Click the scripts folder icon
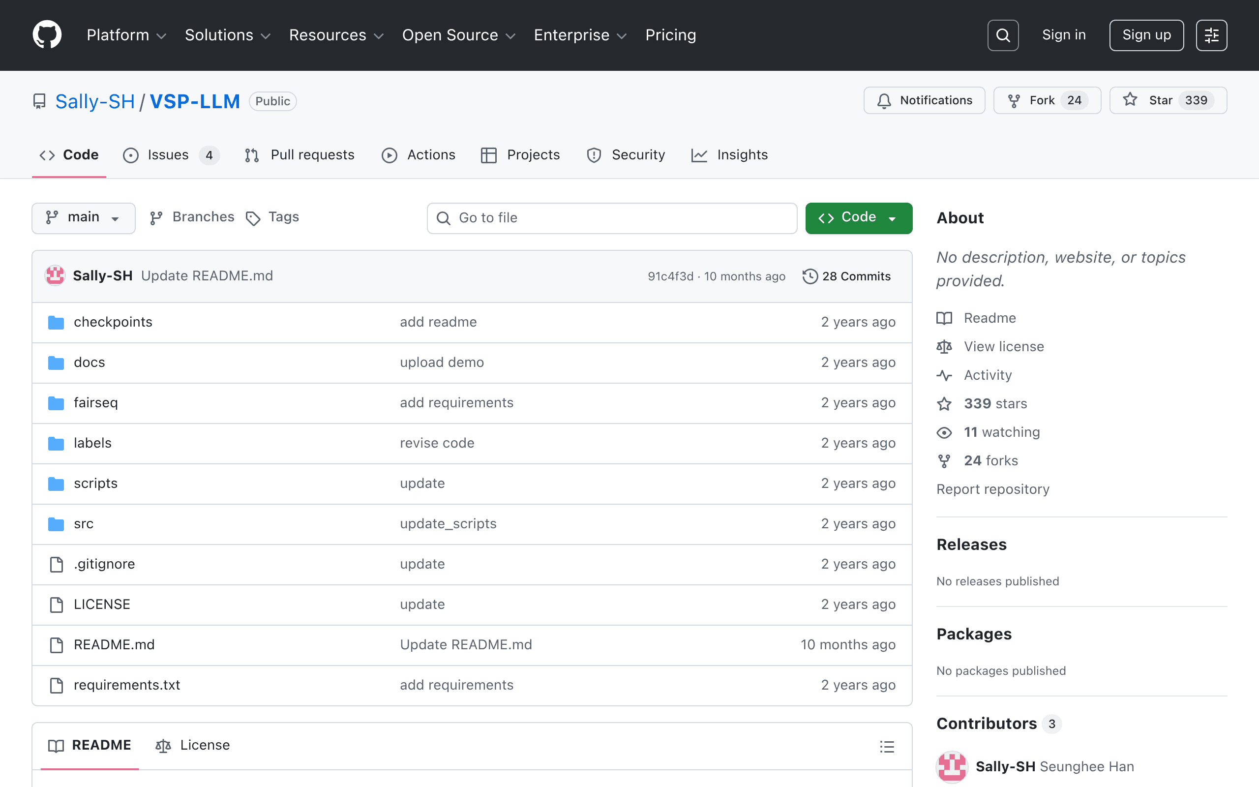The height and width of the screenshot is (787, 1259). coord(56,484)
